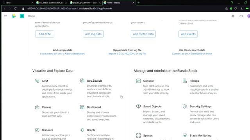Image resolution: width=250 pixels, height=140 pixels.
Task: Open the Spaces title
Action: coord(148,136)
